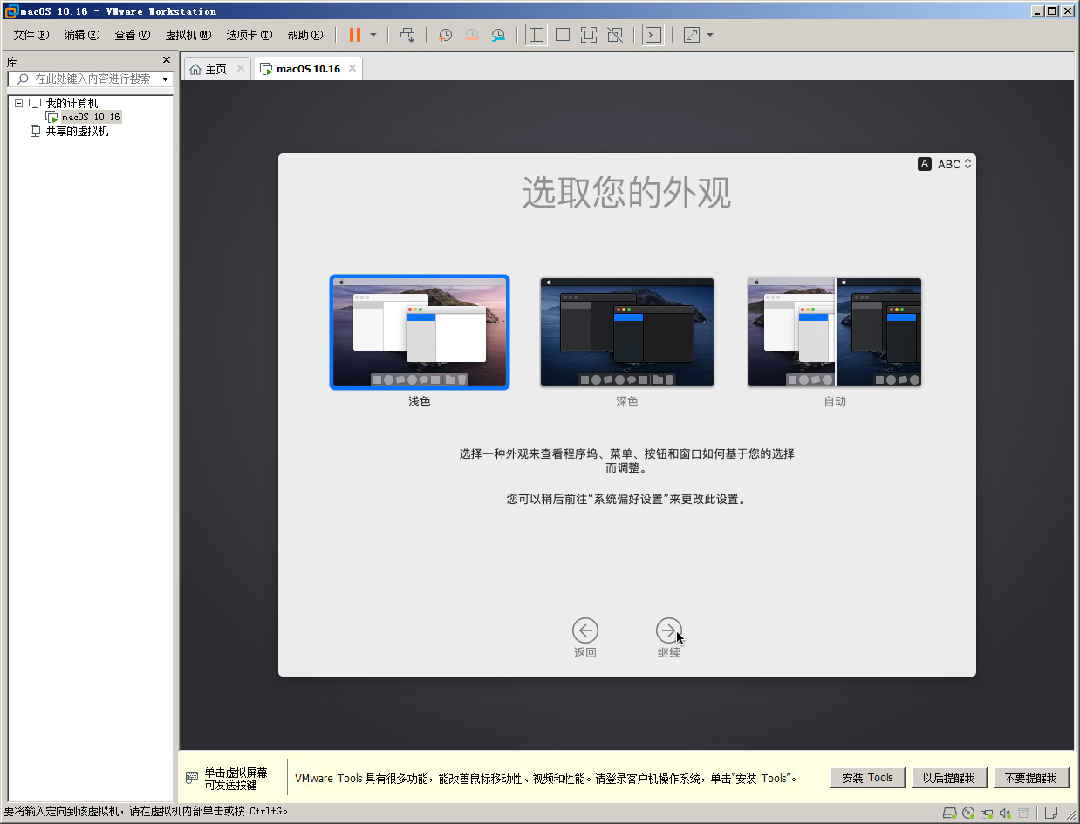Choose the 浅色 light appearance thumbnail

click(x=420, y=332)
